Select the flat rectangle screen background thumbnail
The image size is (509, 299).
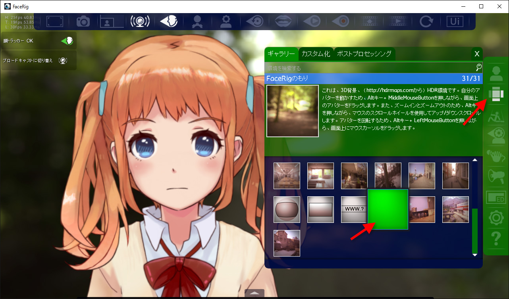320,209
